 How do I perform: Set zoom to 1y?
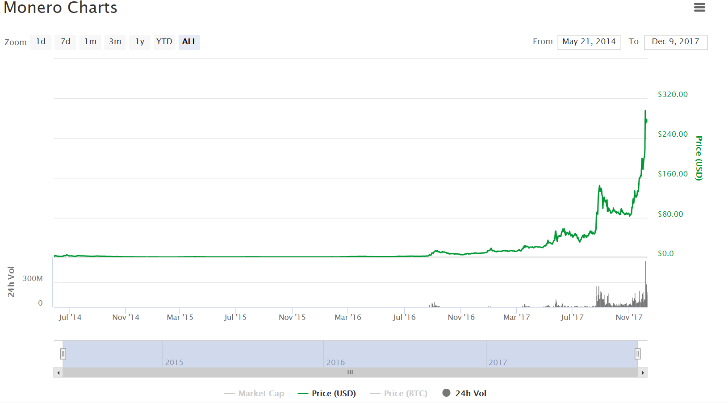pyautogui.click(x=140, y=42)
